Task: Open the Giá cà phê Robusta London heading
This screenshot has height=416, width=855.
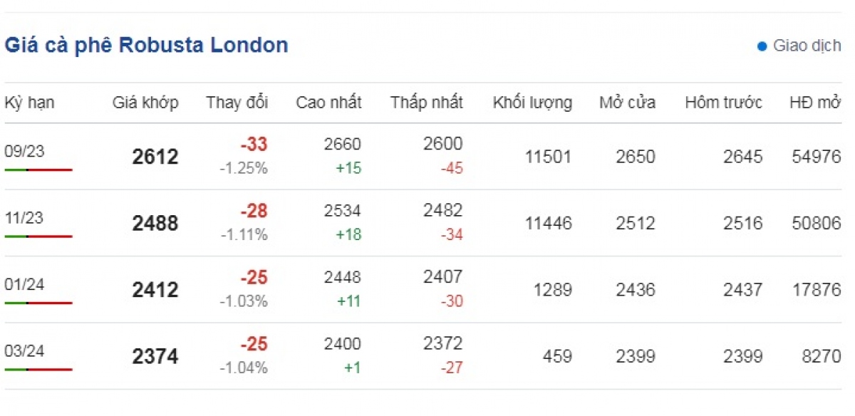Action: pos(146,46)
